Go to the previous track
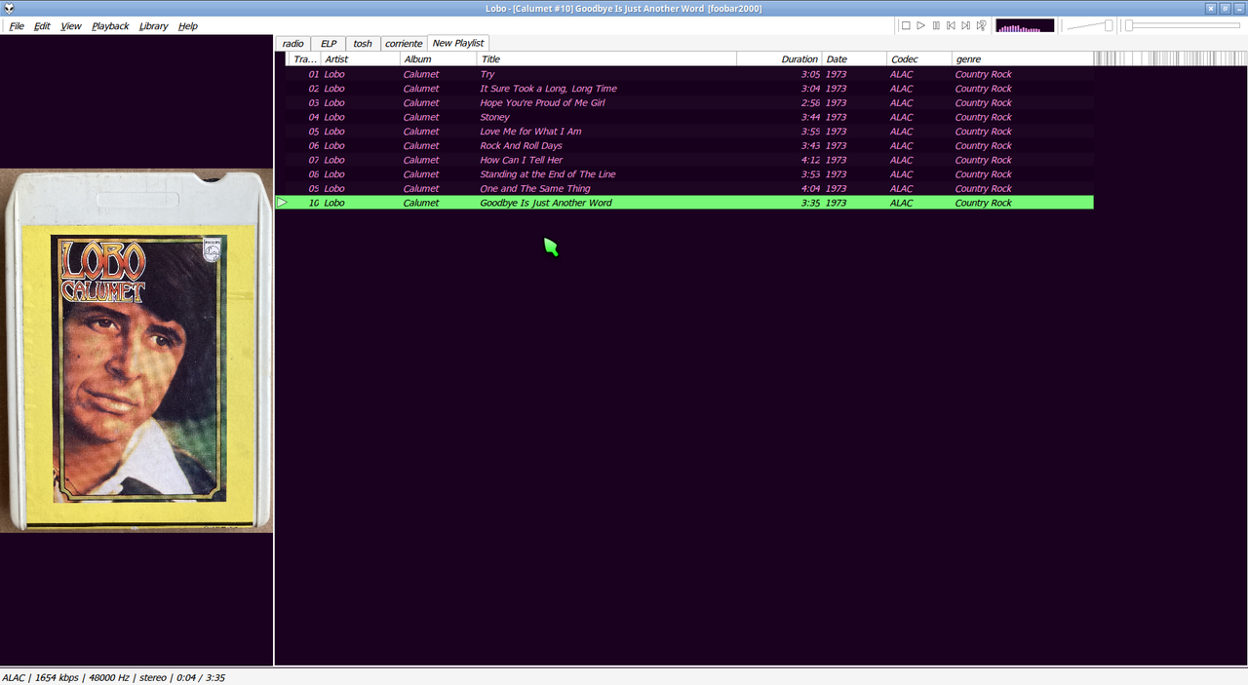 (951, 26)
